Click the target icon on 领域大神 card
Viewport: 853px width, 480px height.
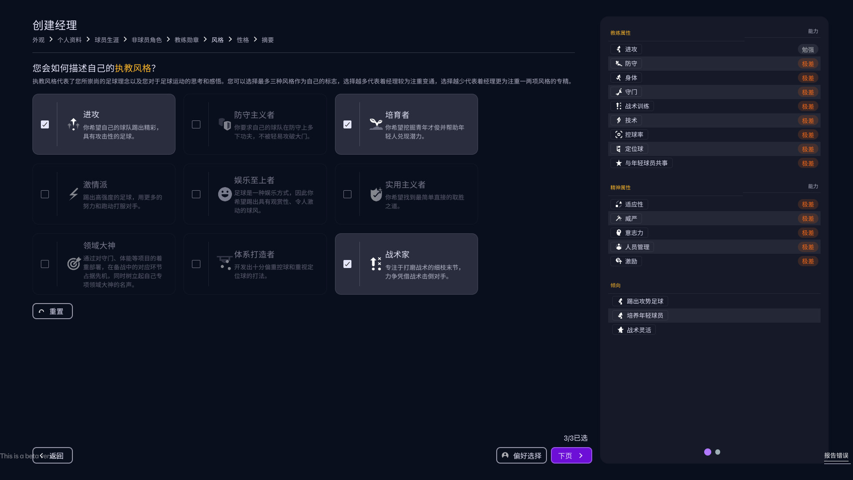pyautogui.click(x=74, y=264)
